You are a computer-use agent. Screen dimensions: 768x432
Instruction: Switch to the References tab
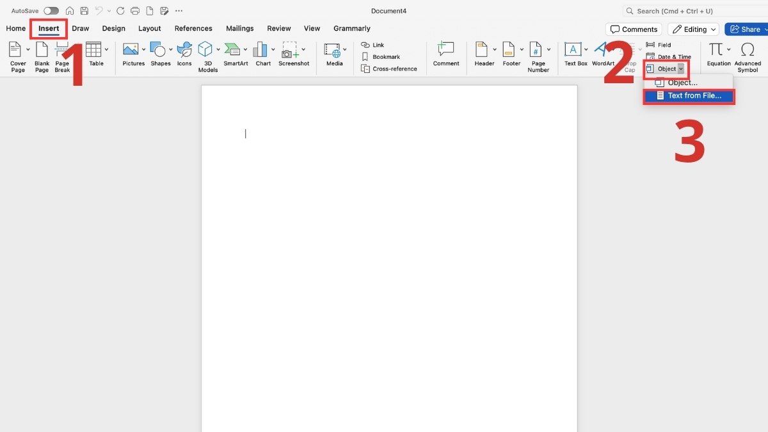pyautogui.click(x=193, y=28)
